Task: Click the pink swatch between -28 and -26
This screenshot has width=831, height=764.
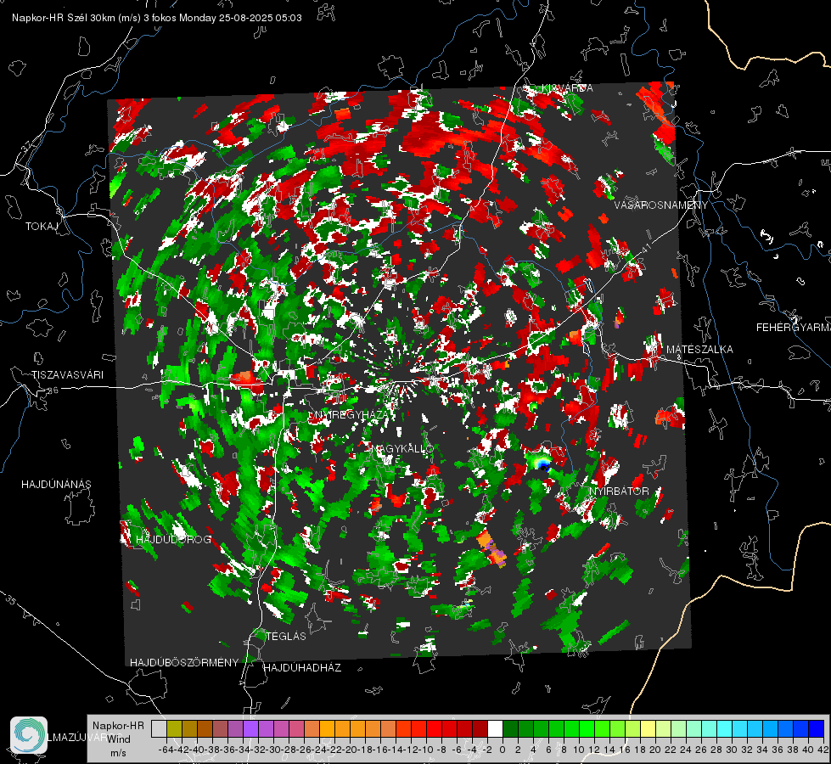Action: tap(296, 728)
